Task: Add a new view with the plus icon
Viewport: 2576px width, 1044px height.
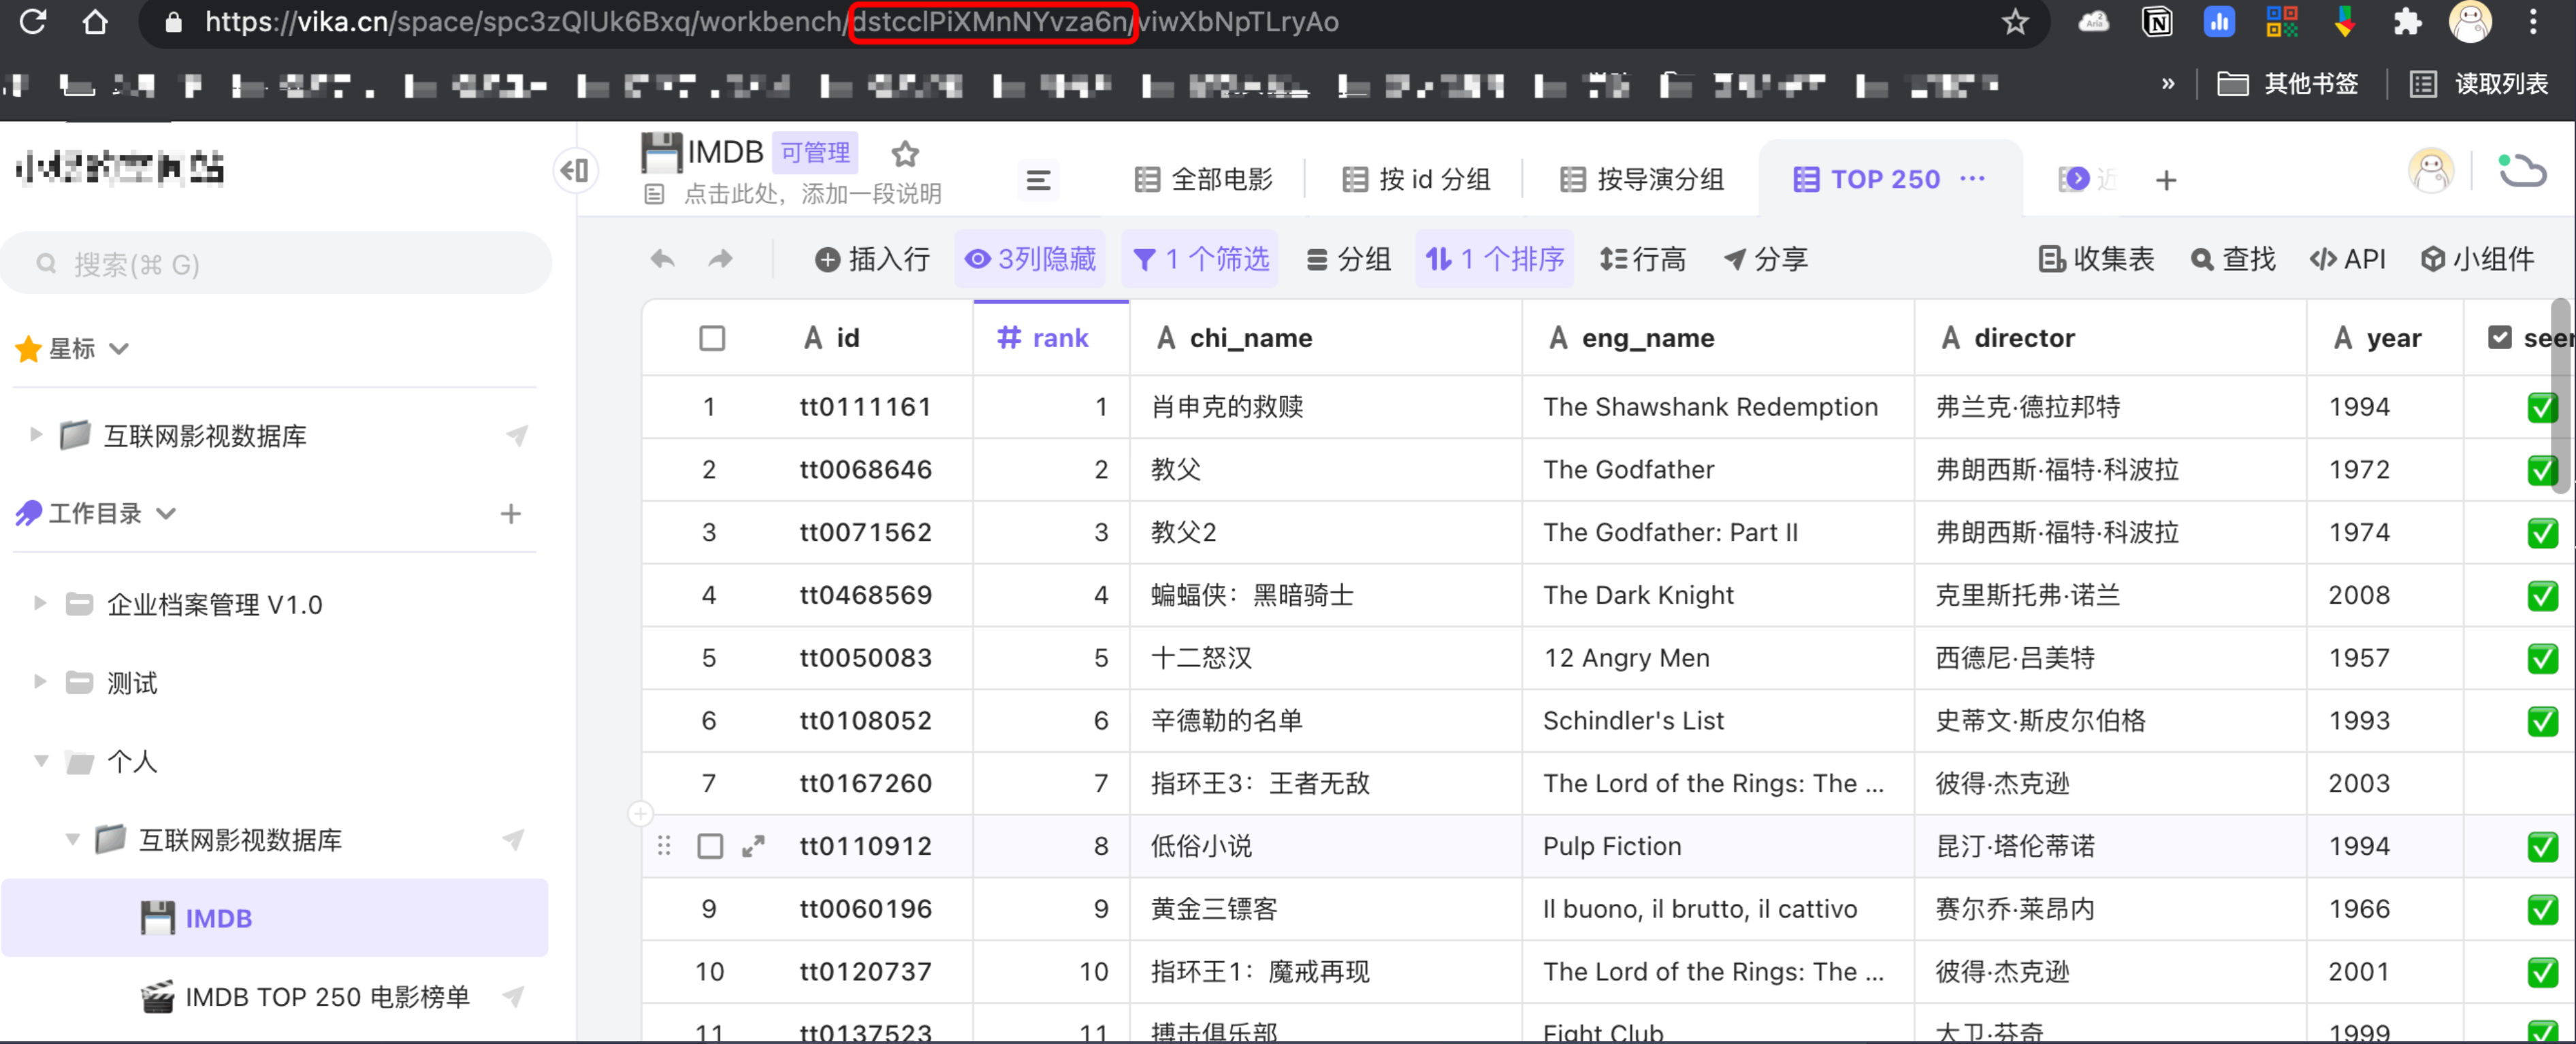Action: tap(2165, 181)
